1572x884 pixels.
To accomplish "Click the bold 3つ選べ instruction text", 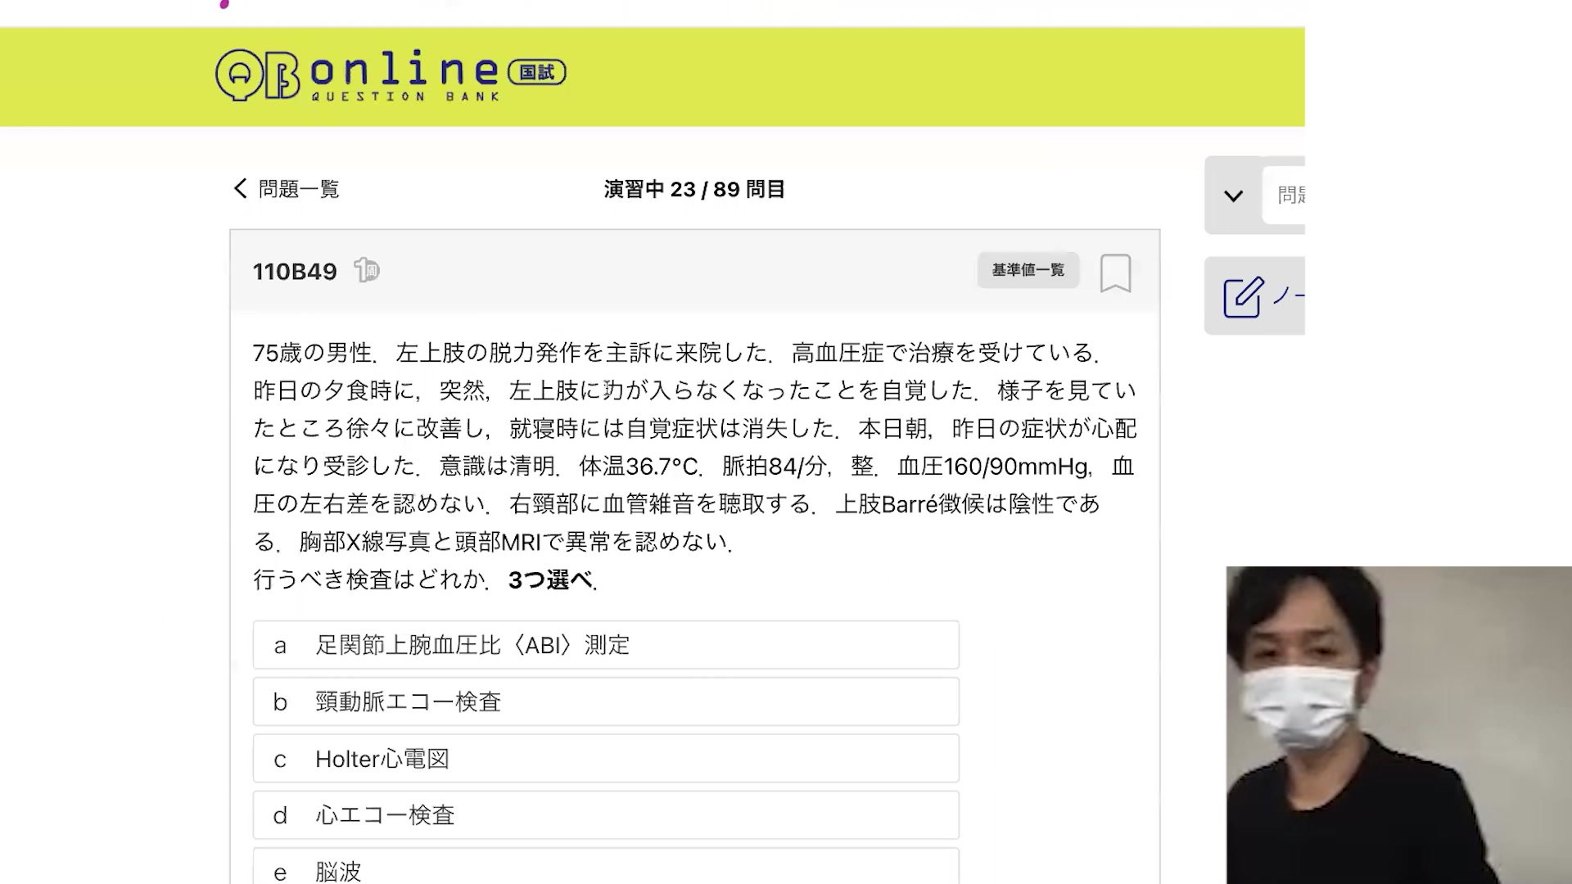I will pos(550,580).
